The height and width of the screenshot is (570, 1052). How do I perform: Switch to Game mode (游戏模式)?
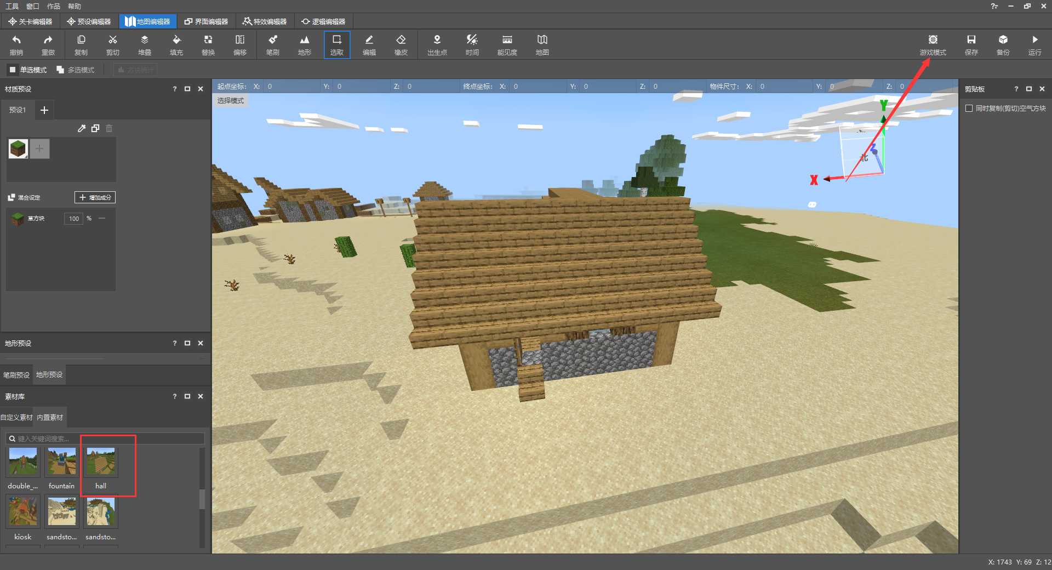coord(933,44)
